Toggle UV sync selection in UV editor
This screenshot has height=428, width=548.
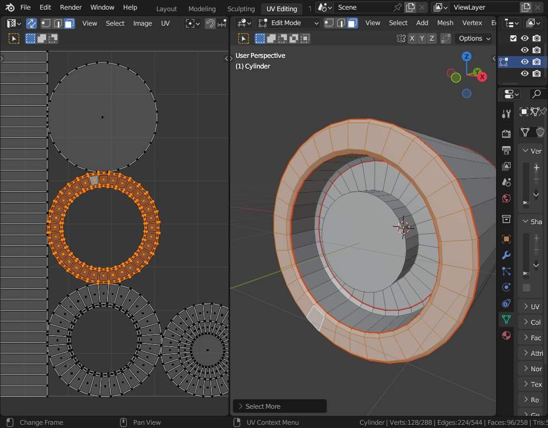click(32, 24)
